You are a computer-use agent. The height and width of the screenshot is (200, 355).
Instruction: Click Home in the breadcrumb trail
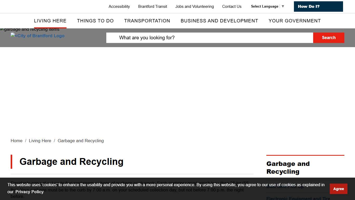16,141
